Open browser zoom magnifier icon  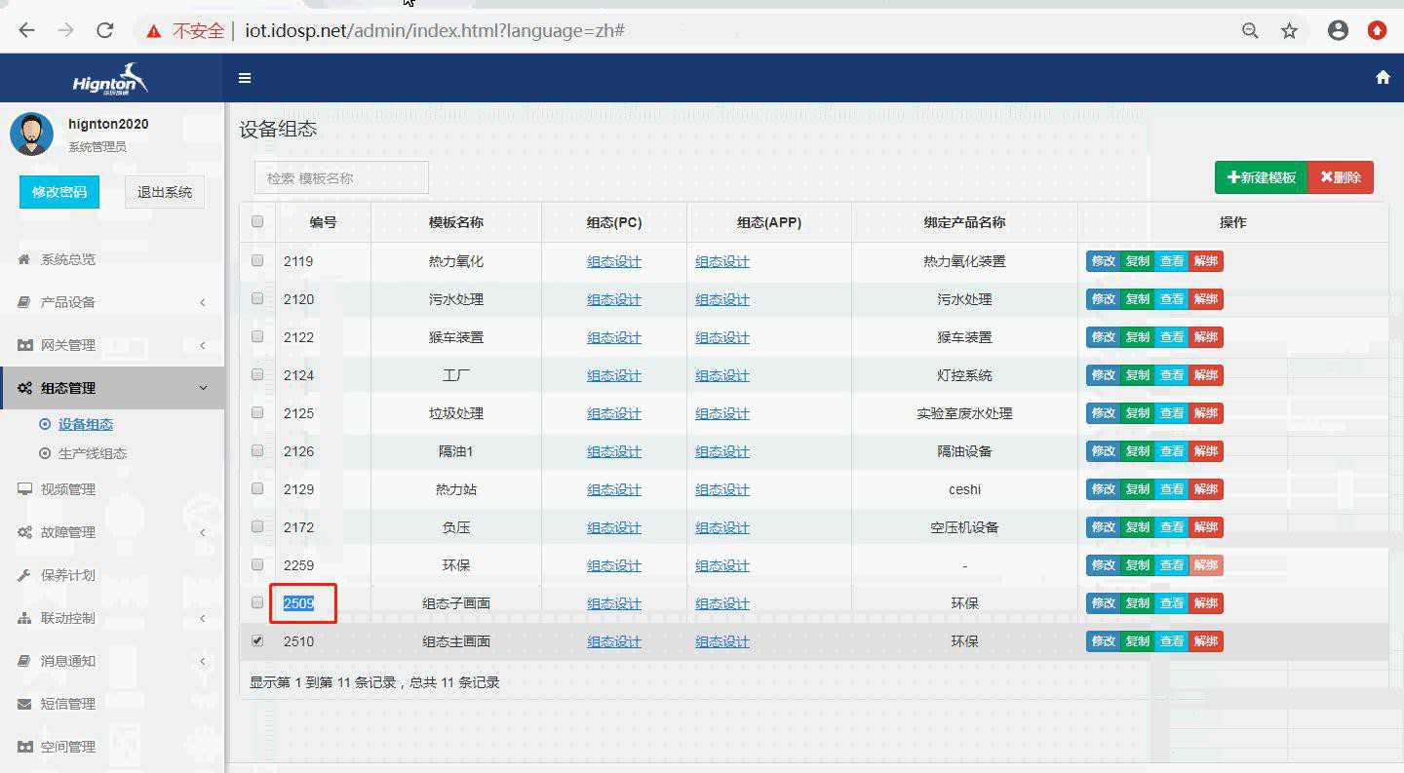coord(1250,31)
